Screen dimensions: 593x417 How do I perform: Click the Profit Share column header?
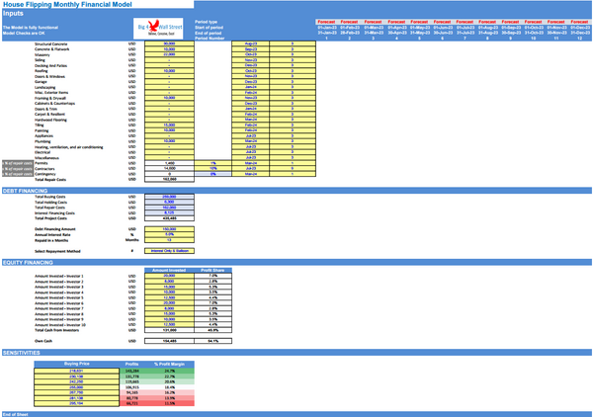212,268
